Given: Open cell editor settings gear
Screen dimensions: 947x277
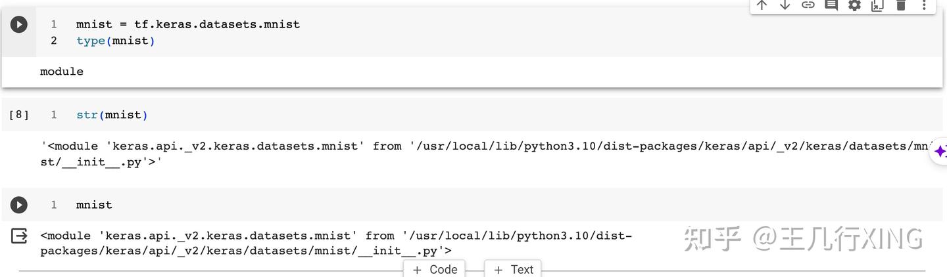Looking at the screenshot, I should [854, 5].
